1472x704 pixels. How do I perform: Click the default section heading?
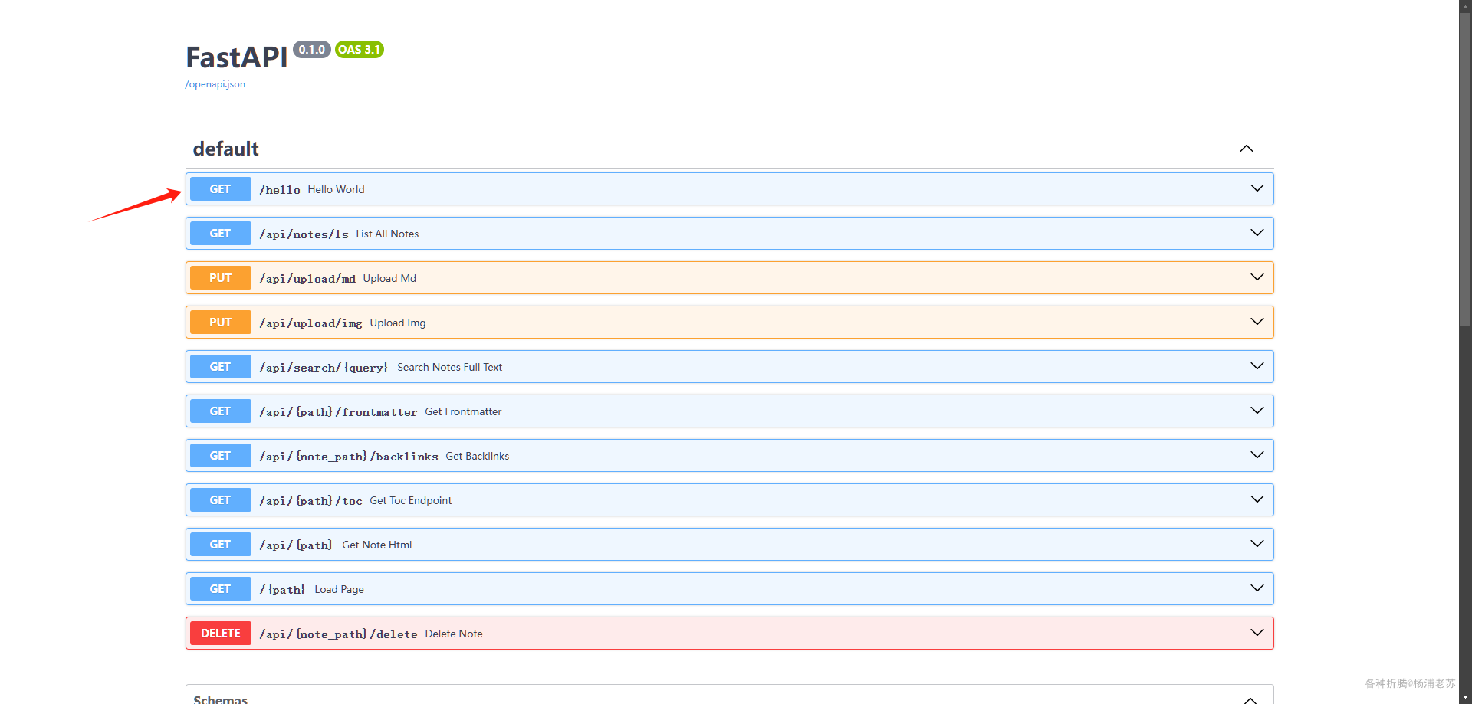pyautogui.click(x=226, y=149)
